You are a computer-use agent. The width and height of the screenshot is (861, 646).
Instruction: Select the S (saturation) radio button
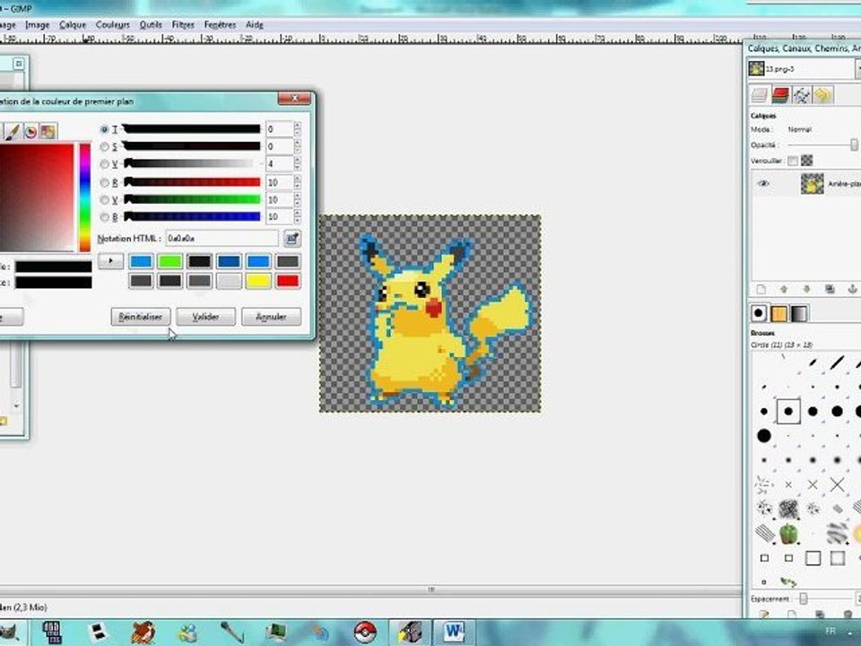104,146
